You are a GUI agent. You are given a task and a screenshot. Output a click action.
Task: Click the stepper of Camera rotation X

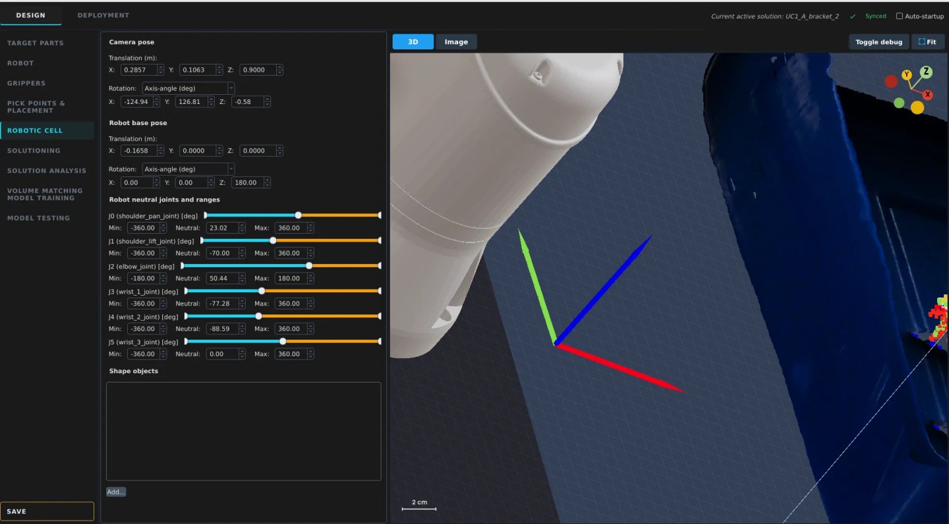(156, 101)
